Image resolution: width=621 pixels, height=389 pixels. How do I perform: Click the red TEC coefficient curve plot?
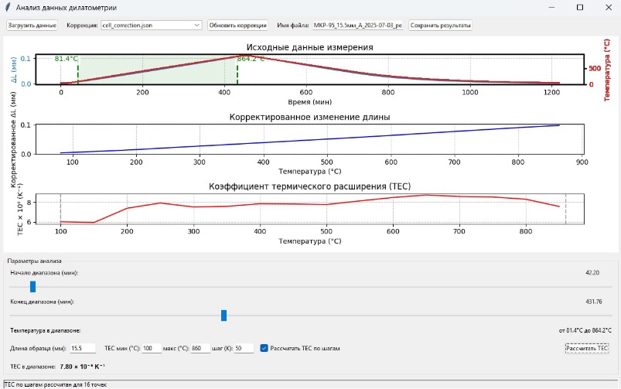pos(309,204)
